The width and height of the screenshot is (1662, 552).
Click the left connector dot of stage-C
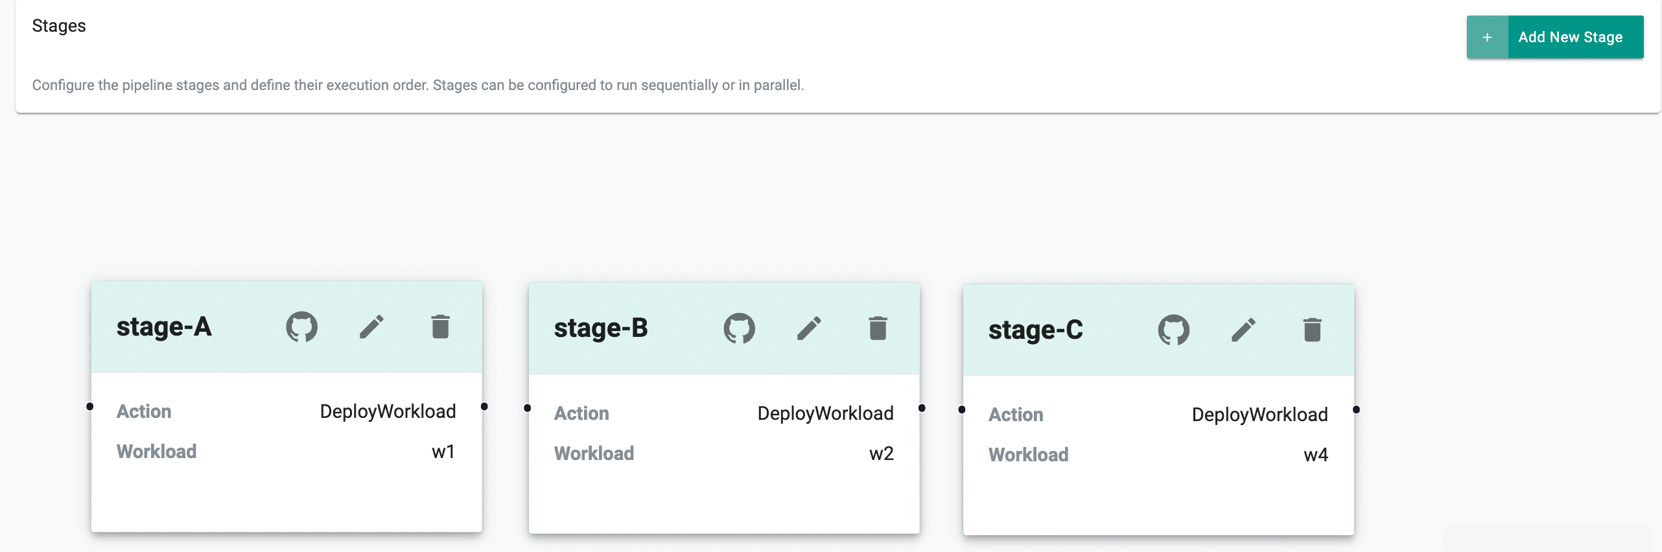click(962, 409)
